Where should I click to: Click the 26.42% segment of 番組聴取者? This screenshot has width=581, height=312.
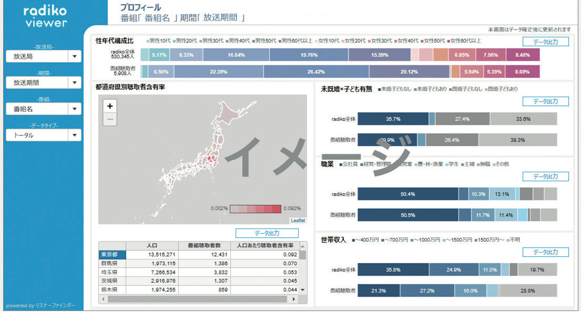(316, 72)
